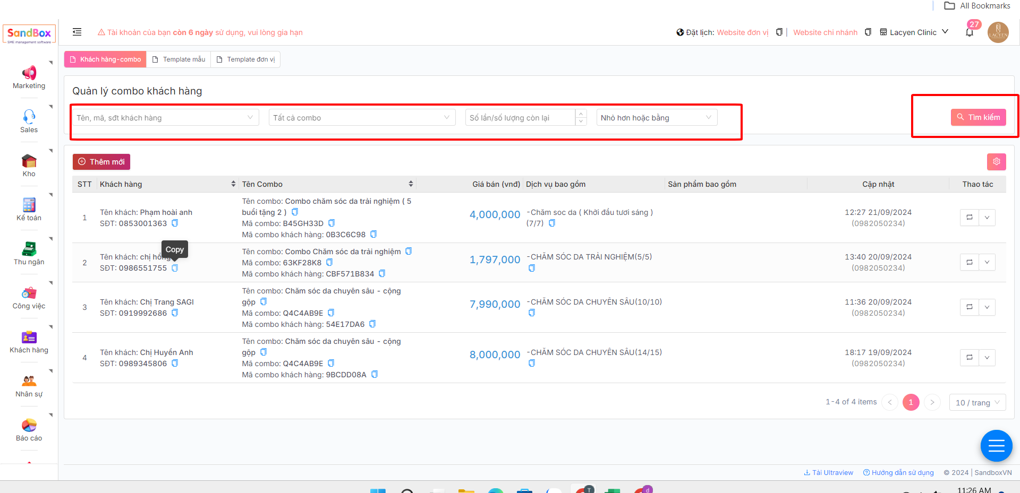Copy phone number 0853001363
The image size is (1020, 493).
175,223
